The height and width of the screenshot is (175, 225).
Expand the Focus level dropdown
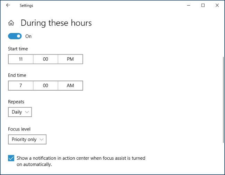27,139
